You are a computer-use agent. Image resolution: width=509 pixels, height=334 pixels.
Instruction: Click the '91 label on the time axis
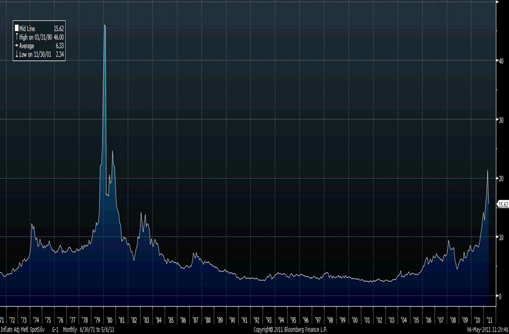pos(244,319)
